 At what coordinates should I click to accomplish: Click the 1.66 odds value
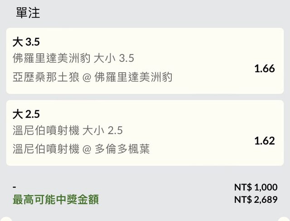coord(264,69)
